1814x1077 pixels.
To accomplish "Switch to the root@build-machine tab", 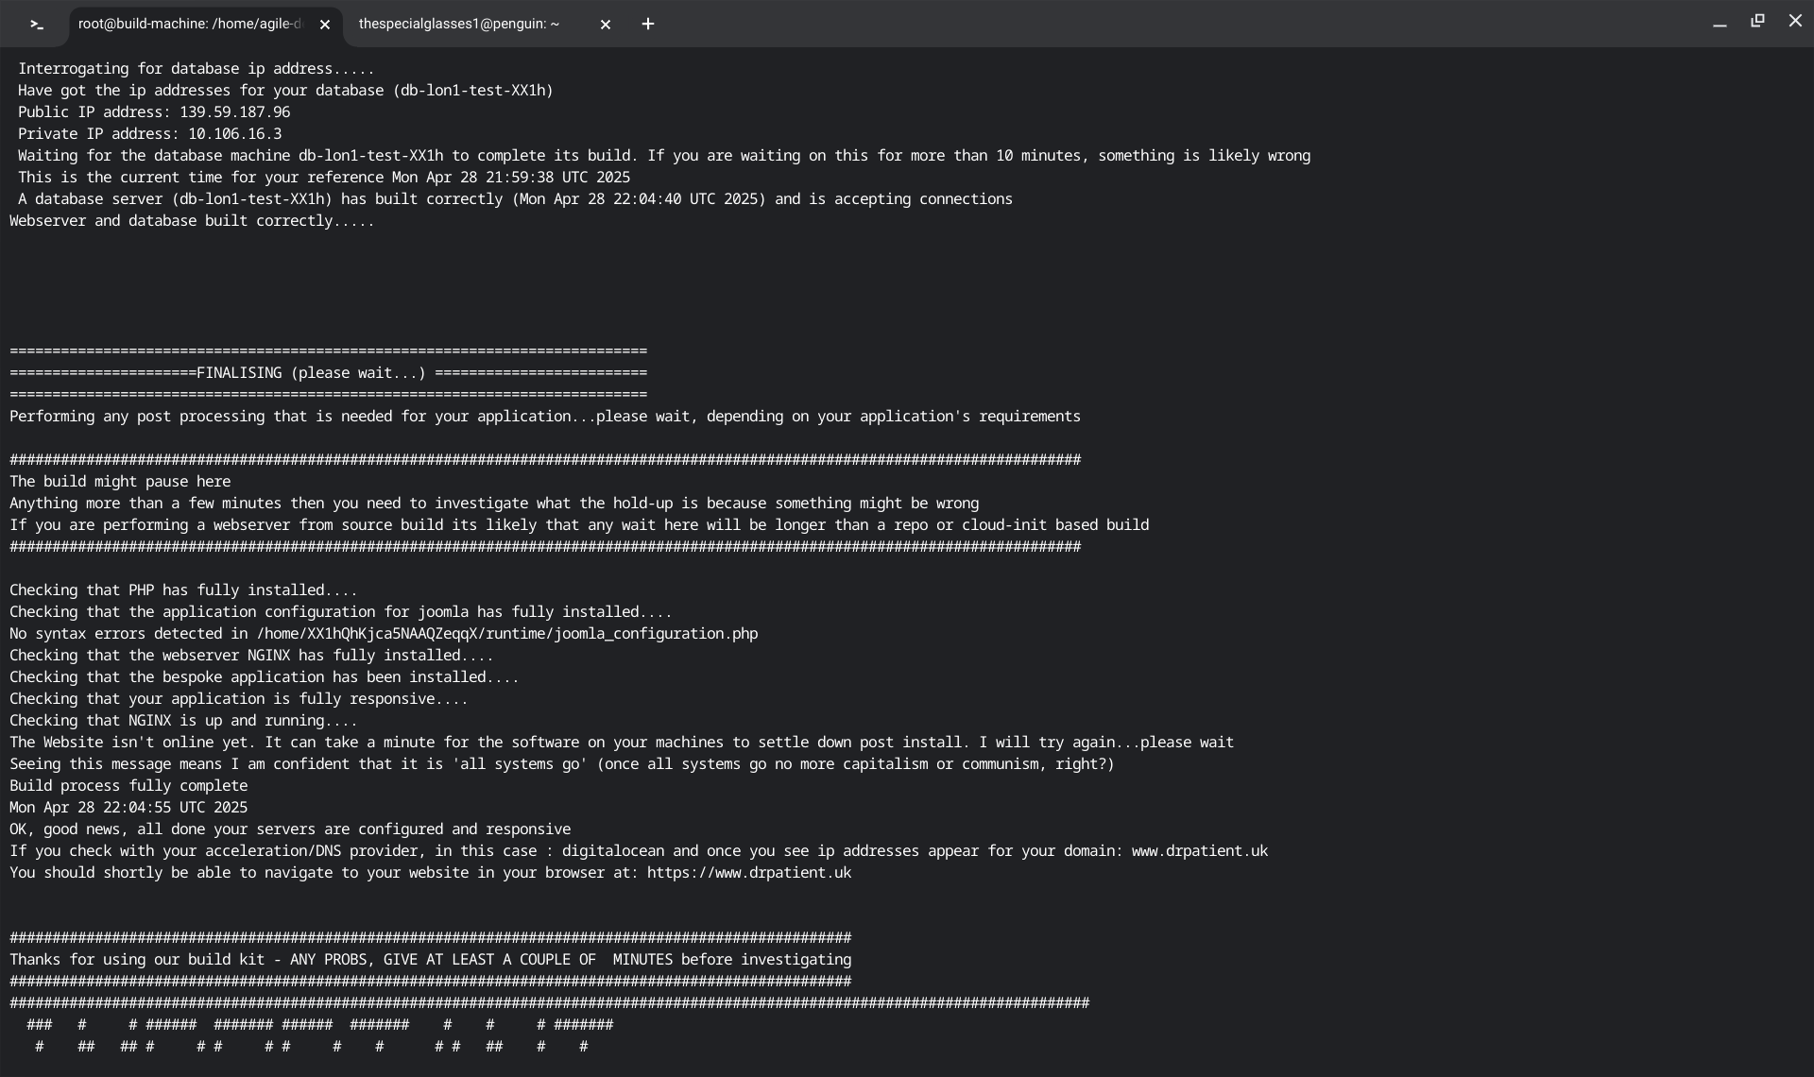I will pyautogui.click(x=189, y=24).
